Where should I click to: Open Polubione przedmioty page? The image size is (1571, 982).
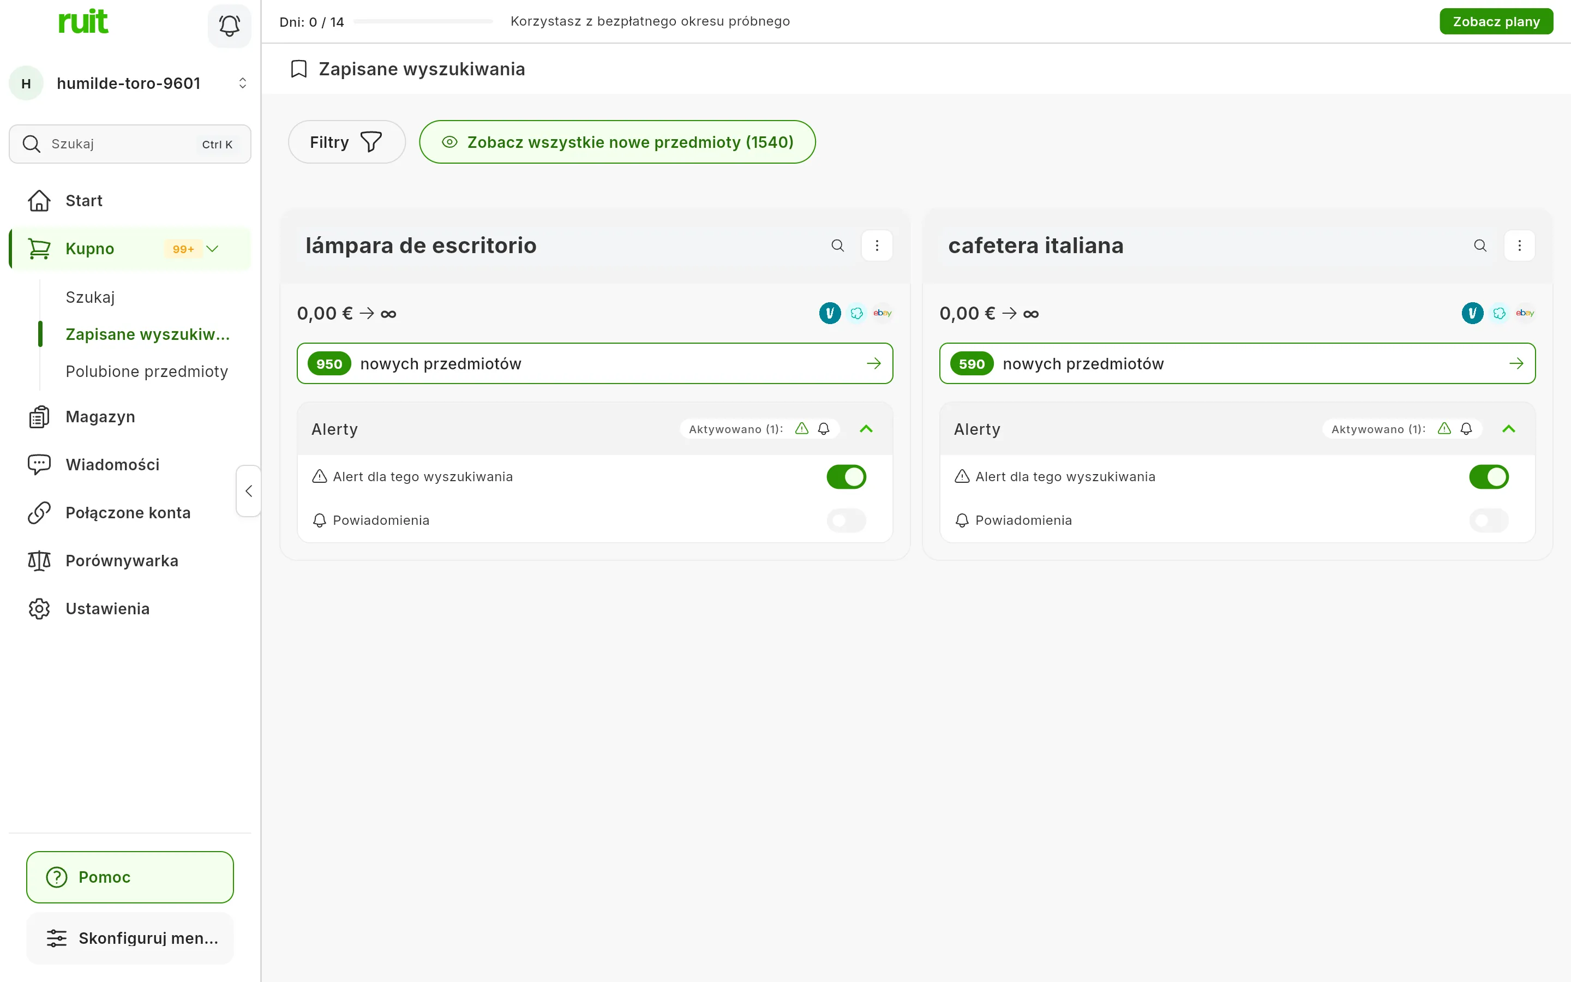point(147,372)
